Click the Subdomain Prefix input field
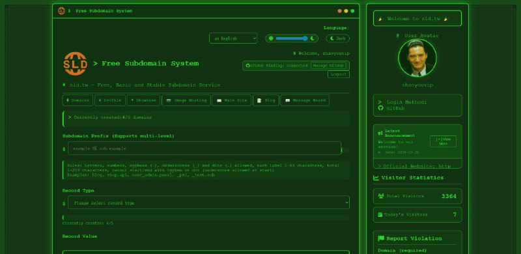 tap(204, 148)
